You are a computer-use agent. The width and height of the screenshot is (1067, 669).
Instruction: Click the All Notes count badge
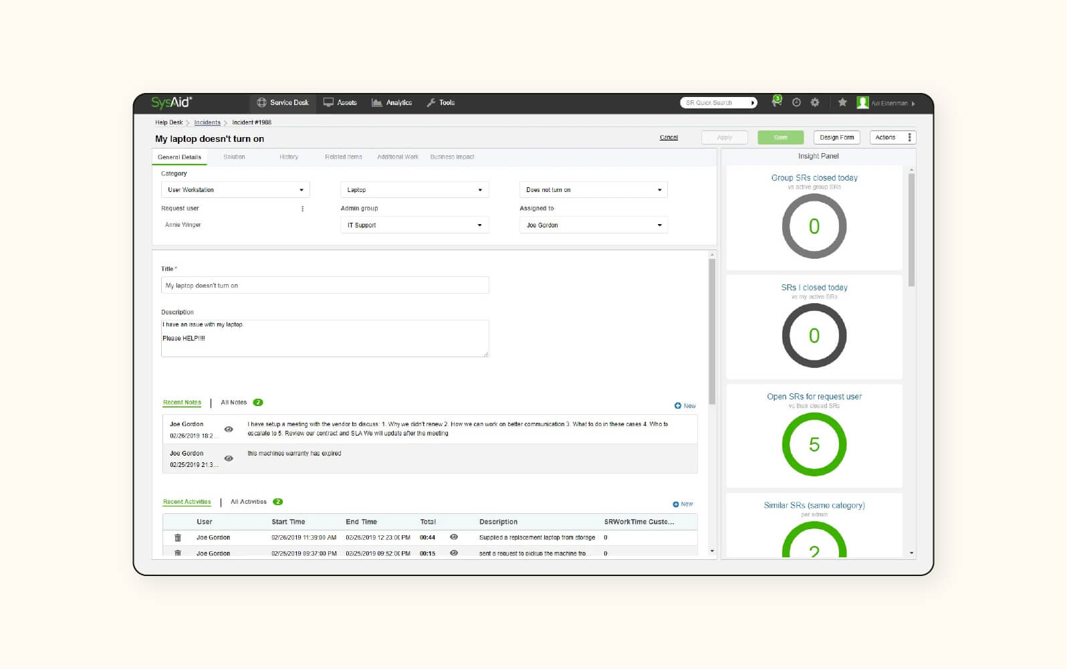pos(258,403)
